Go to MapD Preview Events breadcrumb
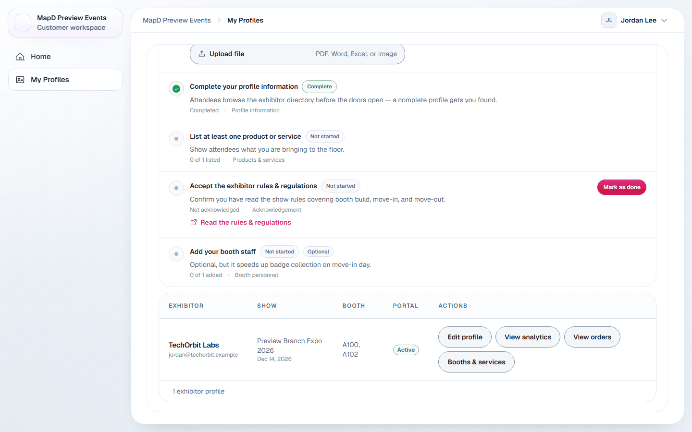The height and width of the screenshot is (432, 692). pyautogui.click(x=177, y=20)
